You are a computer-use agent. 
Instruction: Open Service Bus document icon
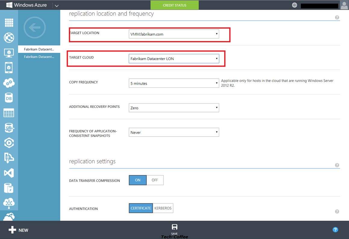pyautogui.click(x=9, y=158)
